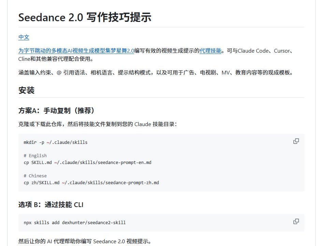Copy the npx skills add command
This screenshot has height=246, width=318.
296,221
